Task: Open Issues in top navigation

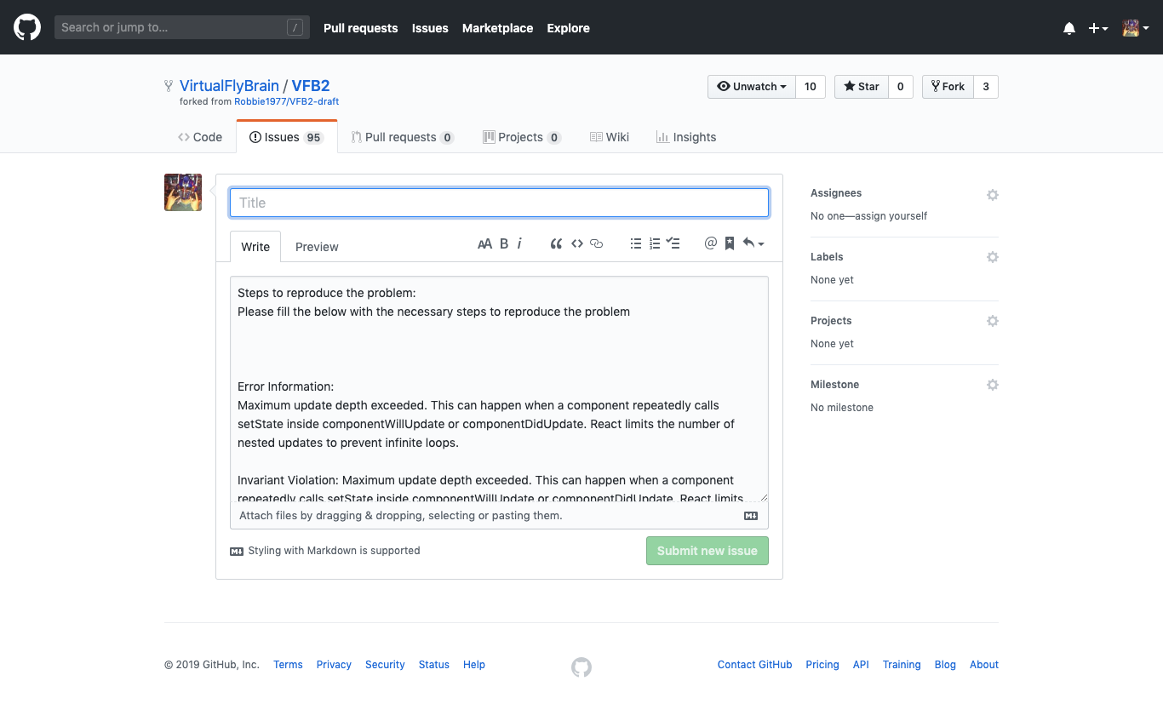Action: 430,28
